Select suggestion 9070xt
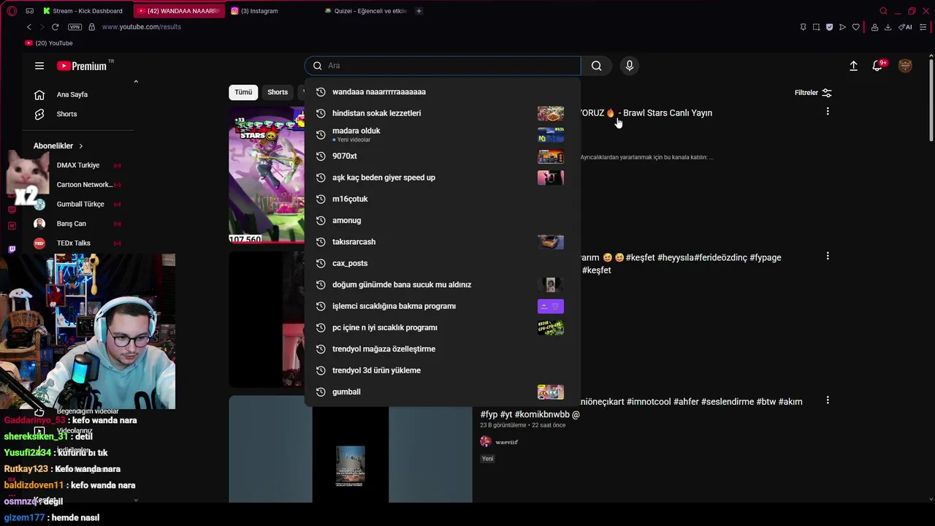The image size is (935, 526). point(443,156)
